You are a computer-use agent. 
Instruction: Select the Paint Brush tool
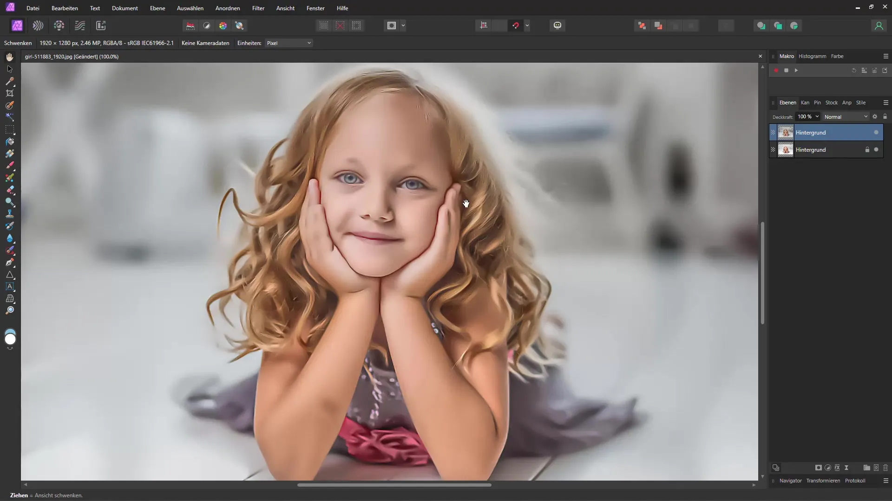(9, 165)
